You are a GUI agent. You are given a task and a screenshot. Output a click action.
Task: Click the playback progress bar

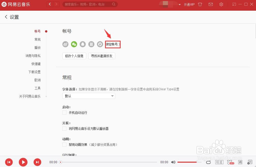[109, 162]
